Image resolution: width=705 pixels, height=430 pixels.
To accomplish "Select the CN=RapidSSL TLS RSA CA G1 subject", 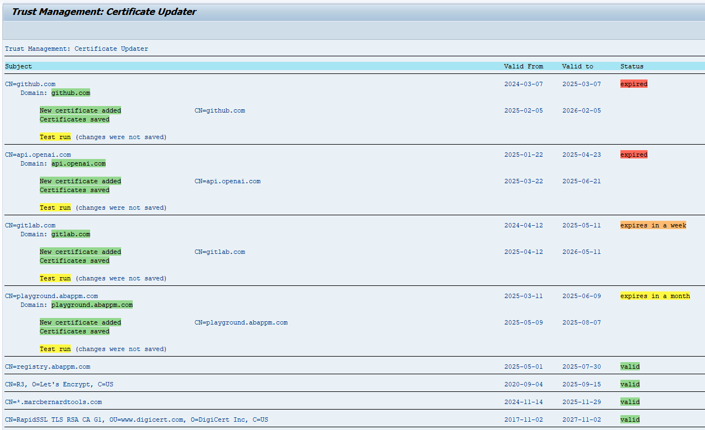I will (x=137, y=420).
